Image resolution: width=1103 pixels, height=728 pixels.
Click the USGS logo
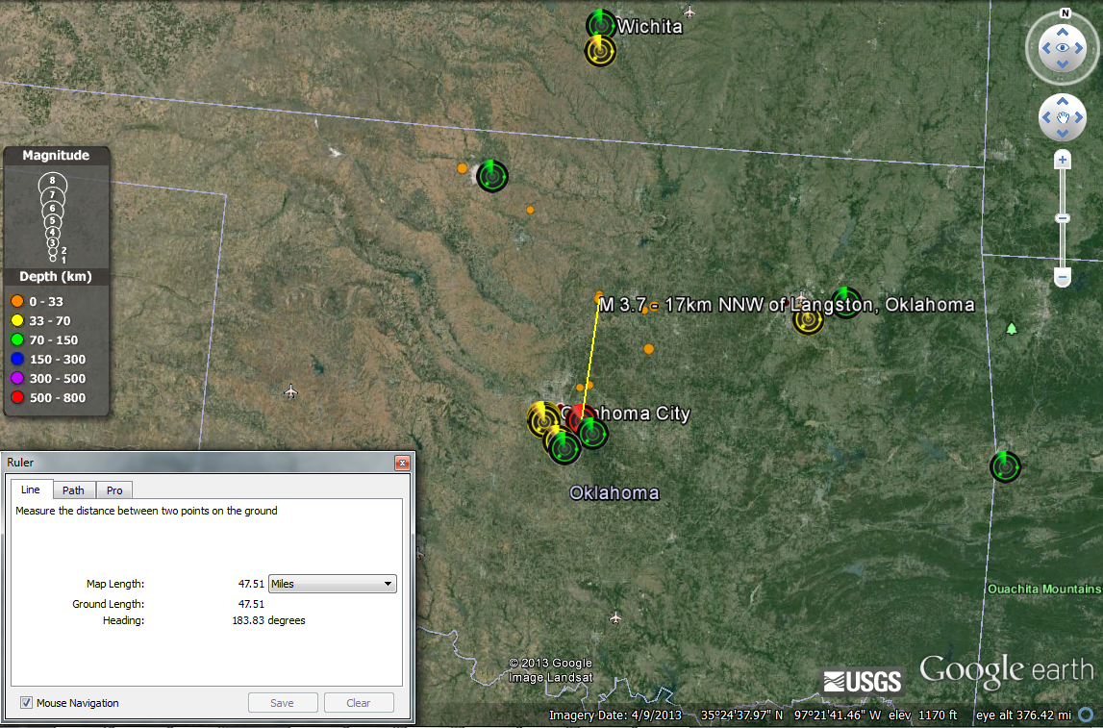[863, 682]
